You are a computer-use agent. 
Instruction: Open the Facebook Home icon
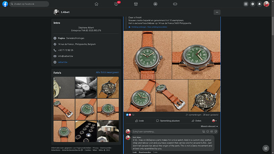click(96, 4)
